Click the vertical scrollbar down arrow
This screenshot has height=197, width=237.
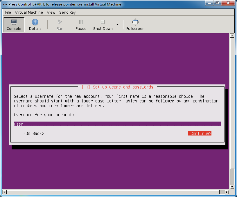pos(232,187)
